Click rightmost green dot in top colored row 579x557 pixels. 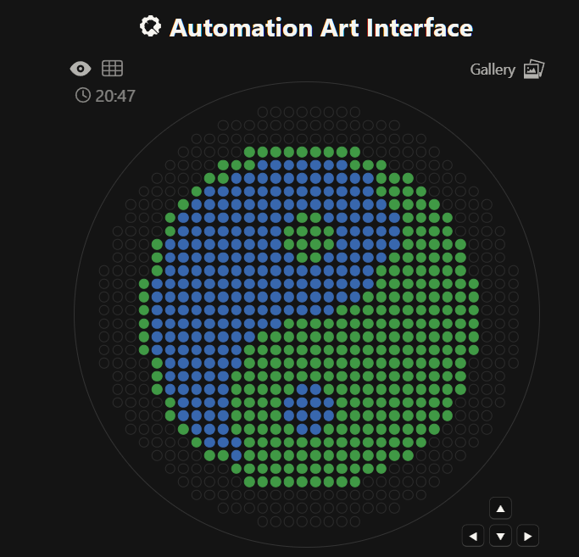tap(354, 152)
